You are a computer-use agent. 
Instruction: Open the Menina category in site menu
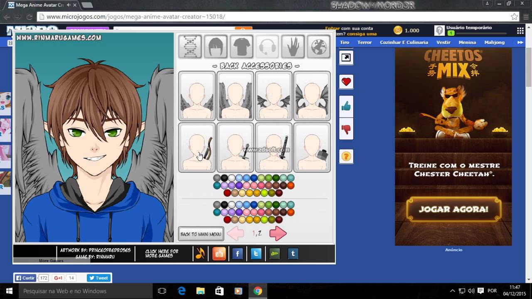tap(467, 42)
